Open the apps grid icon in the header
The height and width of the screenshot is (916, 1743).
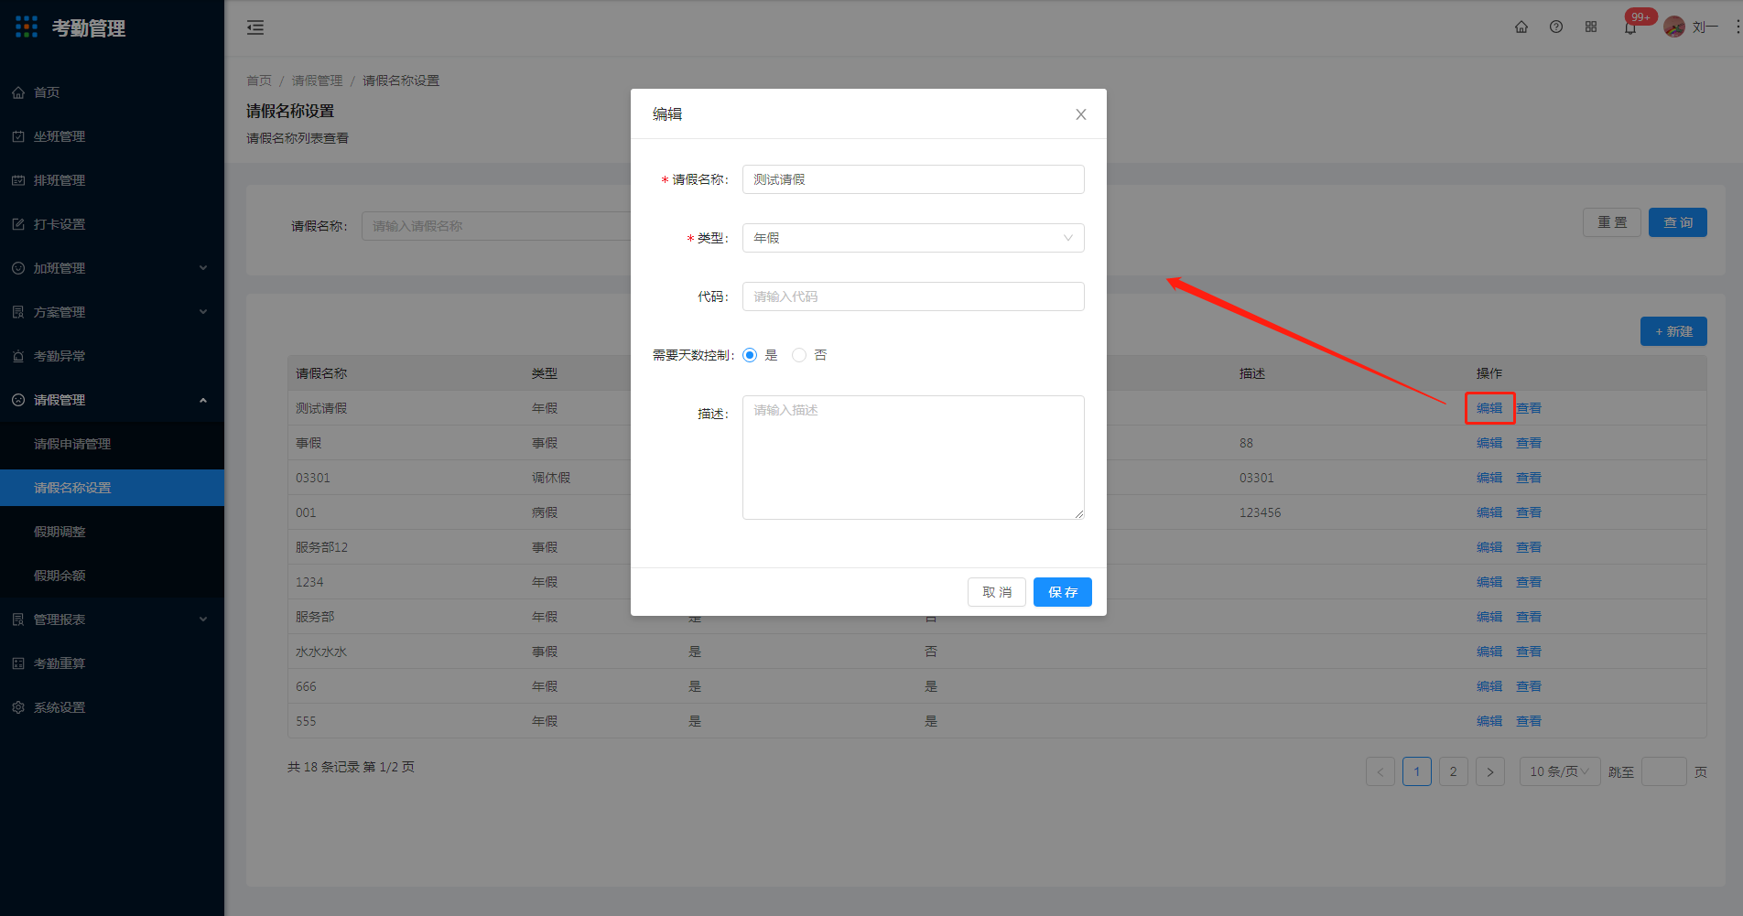pos(1591,27)
